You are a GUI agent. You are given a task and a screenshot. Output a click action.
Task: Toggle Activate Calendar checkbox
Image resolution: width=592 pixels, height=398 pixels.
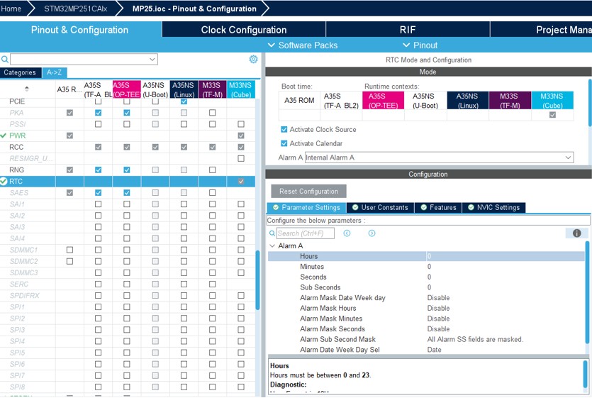[284, 143]
